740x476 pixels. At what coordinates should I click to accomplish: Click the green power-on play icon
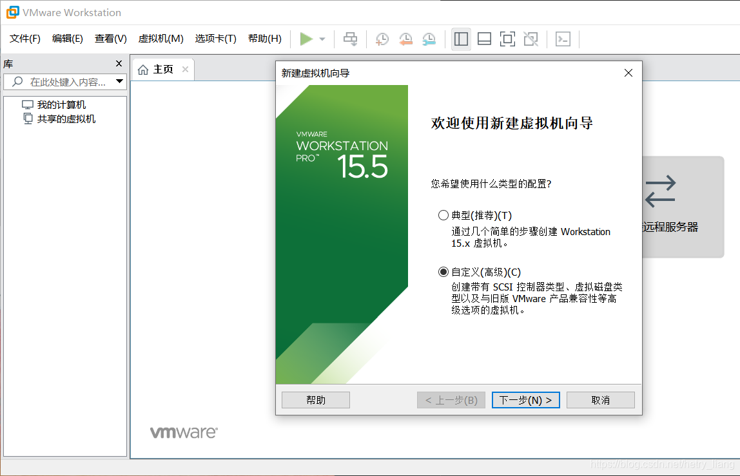306,39
